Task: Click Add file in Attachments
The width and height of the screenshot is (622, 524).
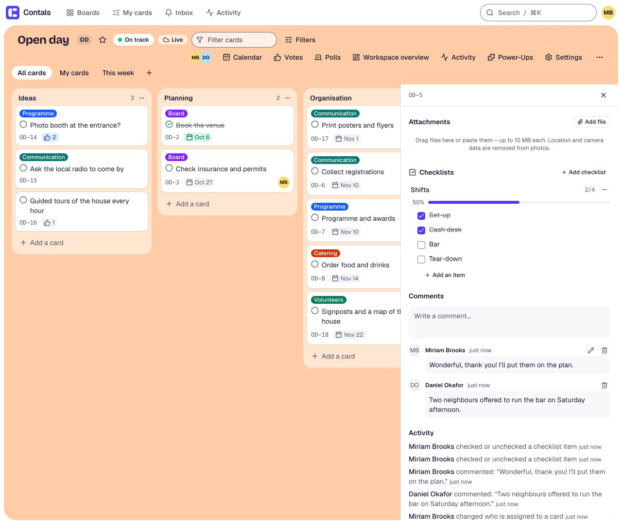Action: pyautogui.click(x=592, y=122)
